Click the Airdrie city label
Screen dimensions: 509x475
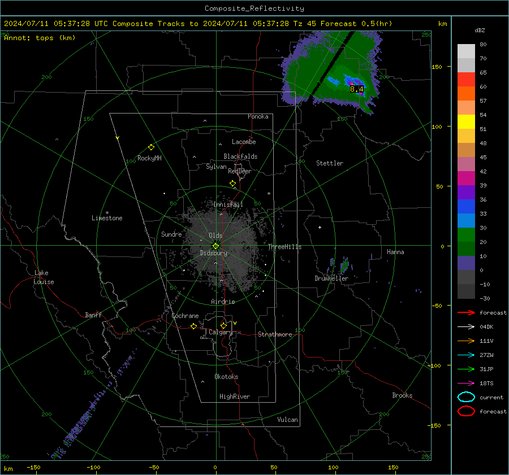click(x=223, y=302)
